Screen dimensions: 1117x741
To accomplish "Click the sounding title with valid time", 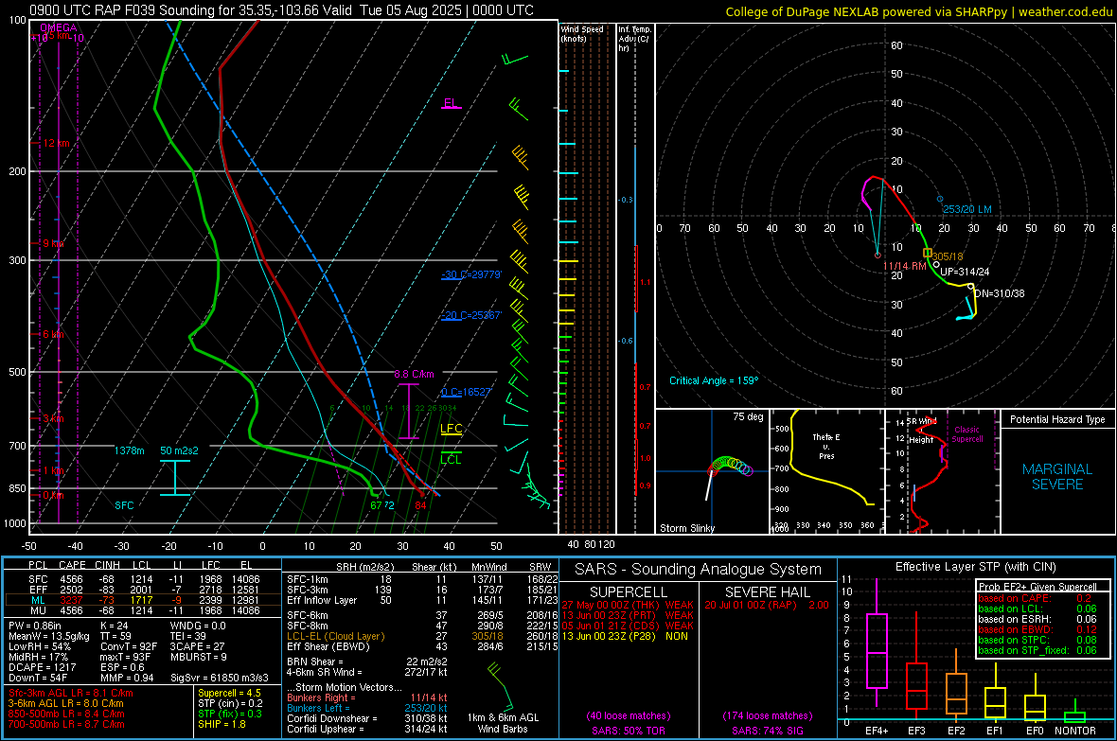I will tap(281, 10).
